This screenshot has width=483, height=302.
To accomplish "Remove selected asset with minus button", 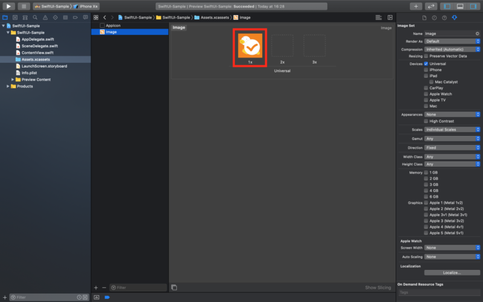I will pyautogui.click(x=104, y=288).
